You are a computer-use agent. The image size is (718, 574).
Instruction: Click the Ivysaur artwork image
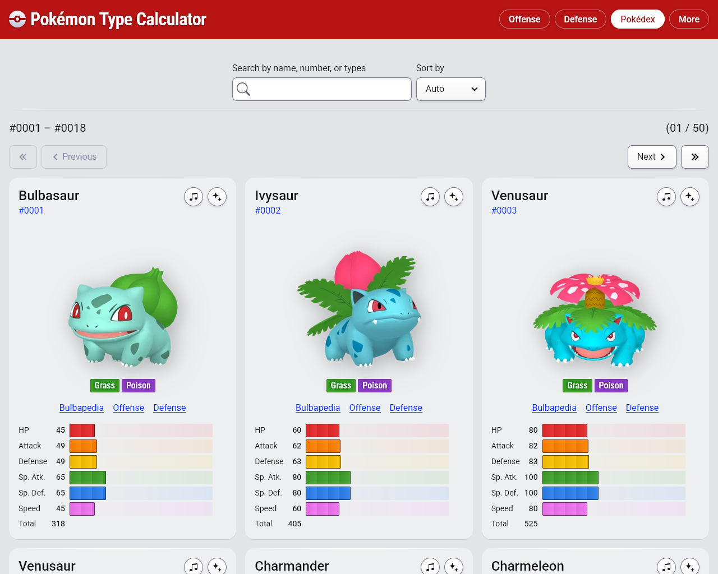[359, 308]
